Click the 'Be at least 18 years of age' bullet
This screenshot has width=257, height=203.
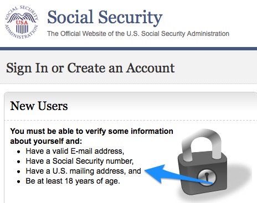73,181
